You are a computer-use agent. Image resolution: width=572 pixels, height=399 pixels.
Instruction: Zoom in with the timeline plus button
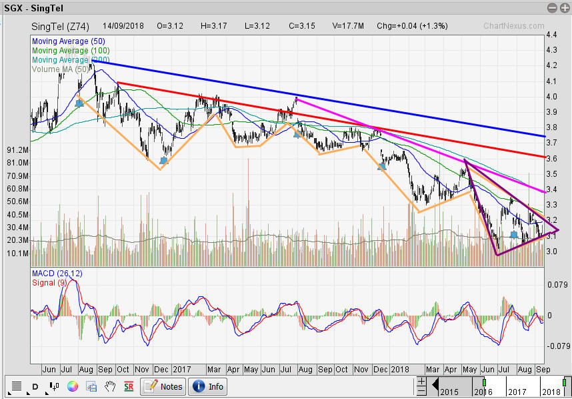point(421,382)
